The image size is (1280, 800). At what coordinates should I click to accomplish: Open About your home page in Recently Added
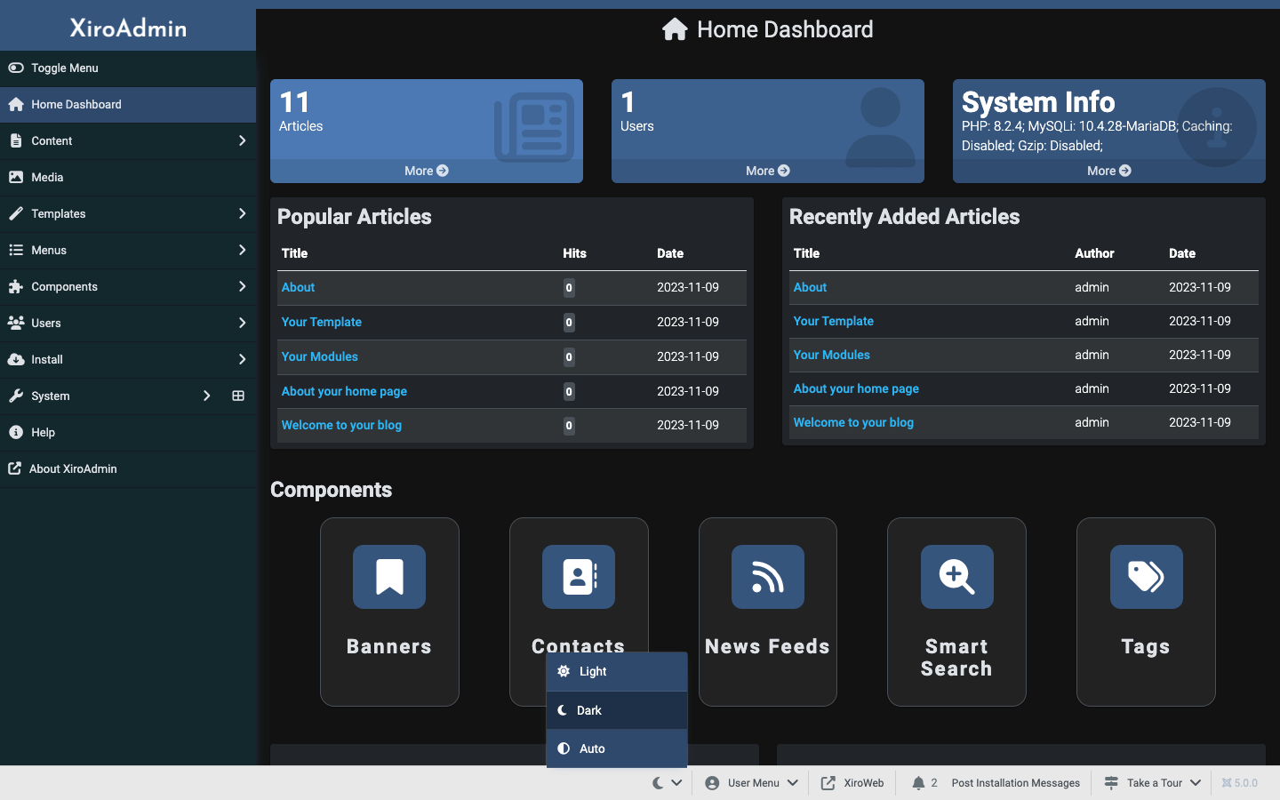(856, 388)
